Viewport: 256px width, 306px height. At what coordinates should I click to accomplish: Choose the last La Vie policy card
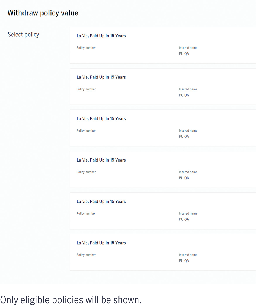[x=163, y=252]
